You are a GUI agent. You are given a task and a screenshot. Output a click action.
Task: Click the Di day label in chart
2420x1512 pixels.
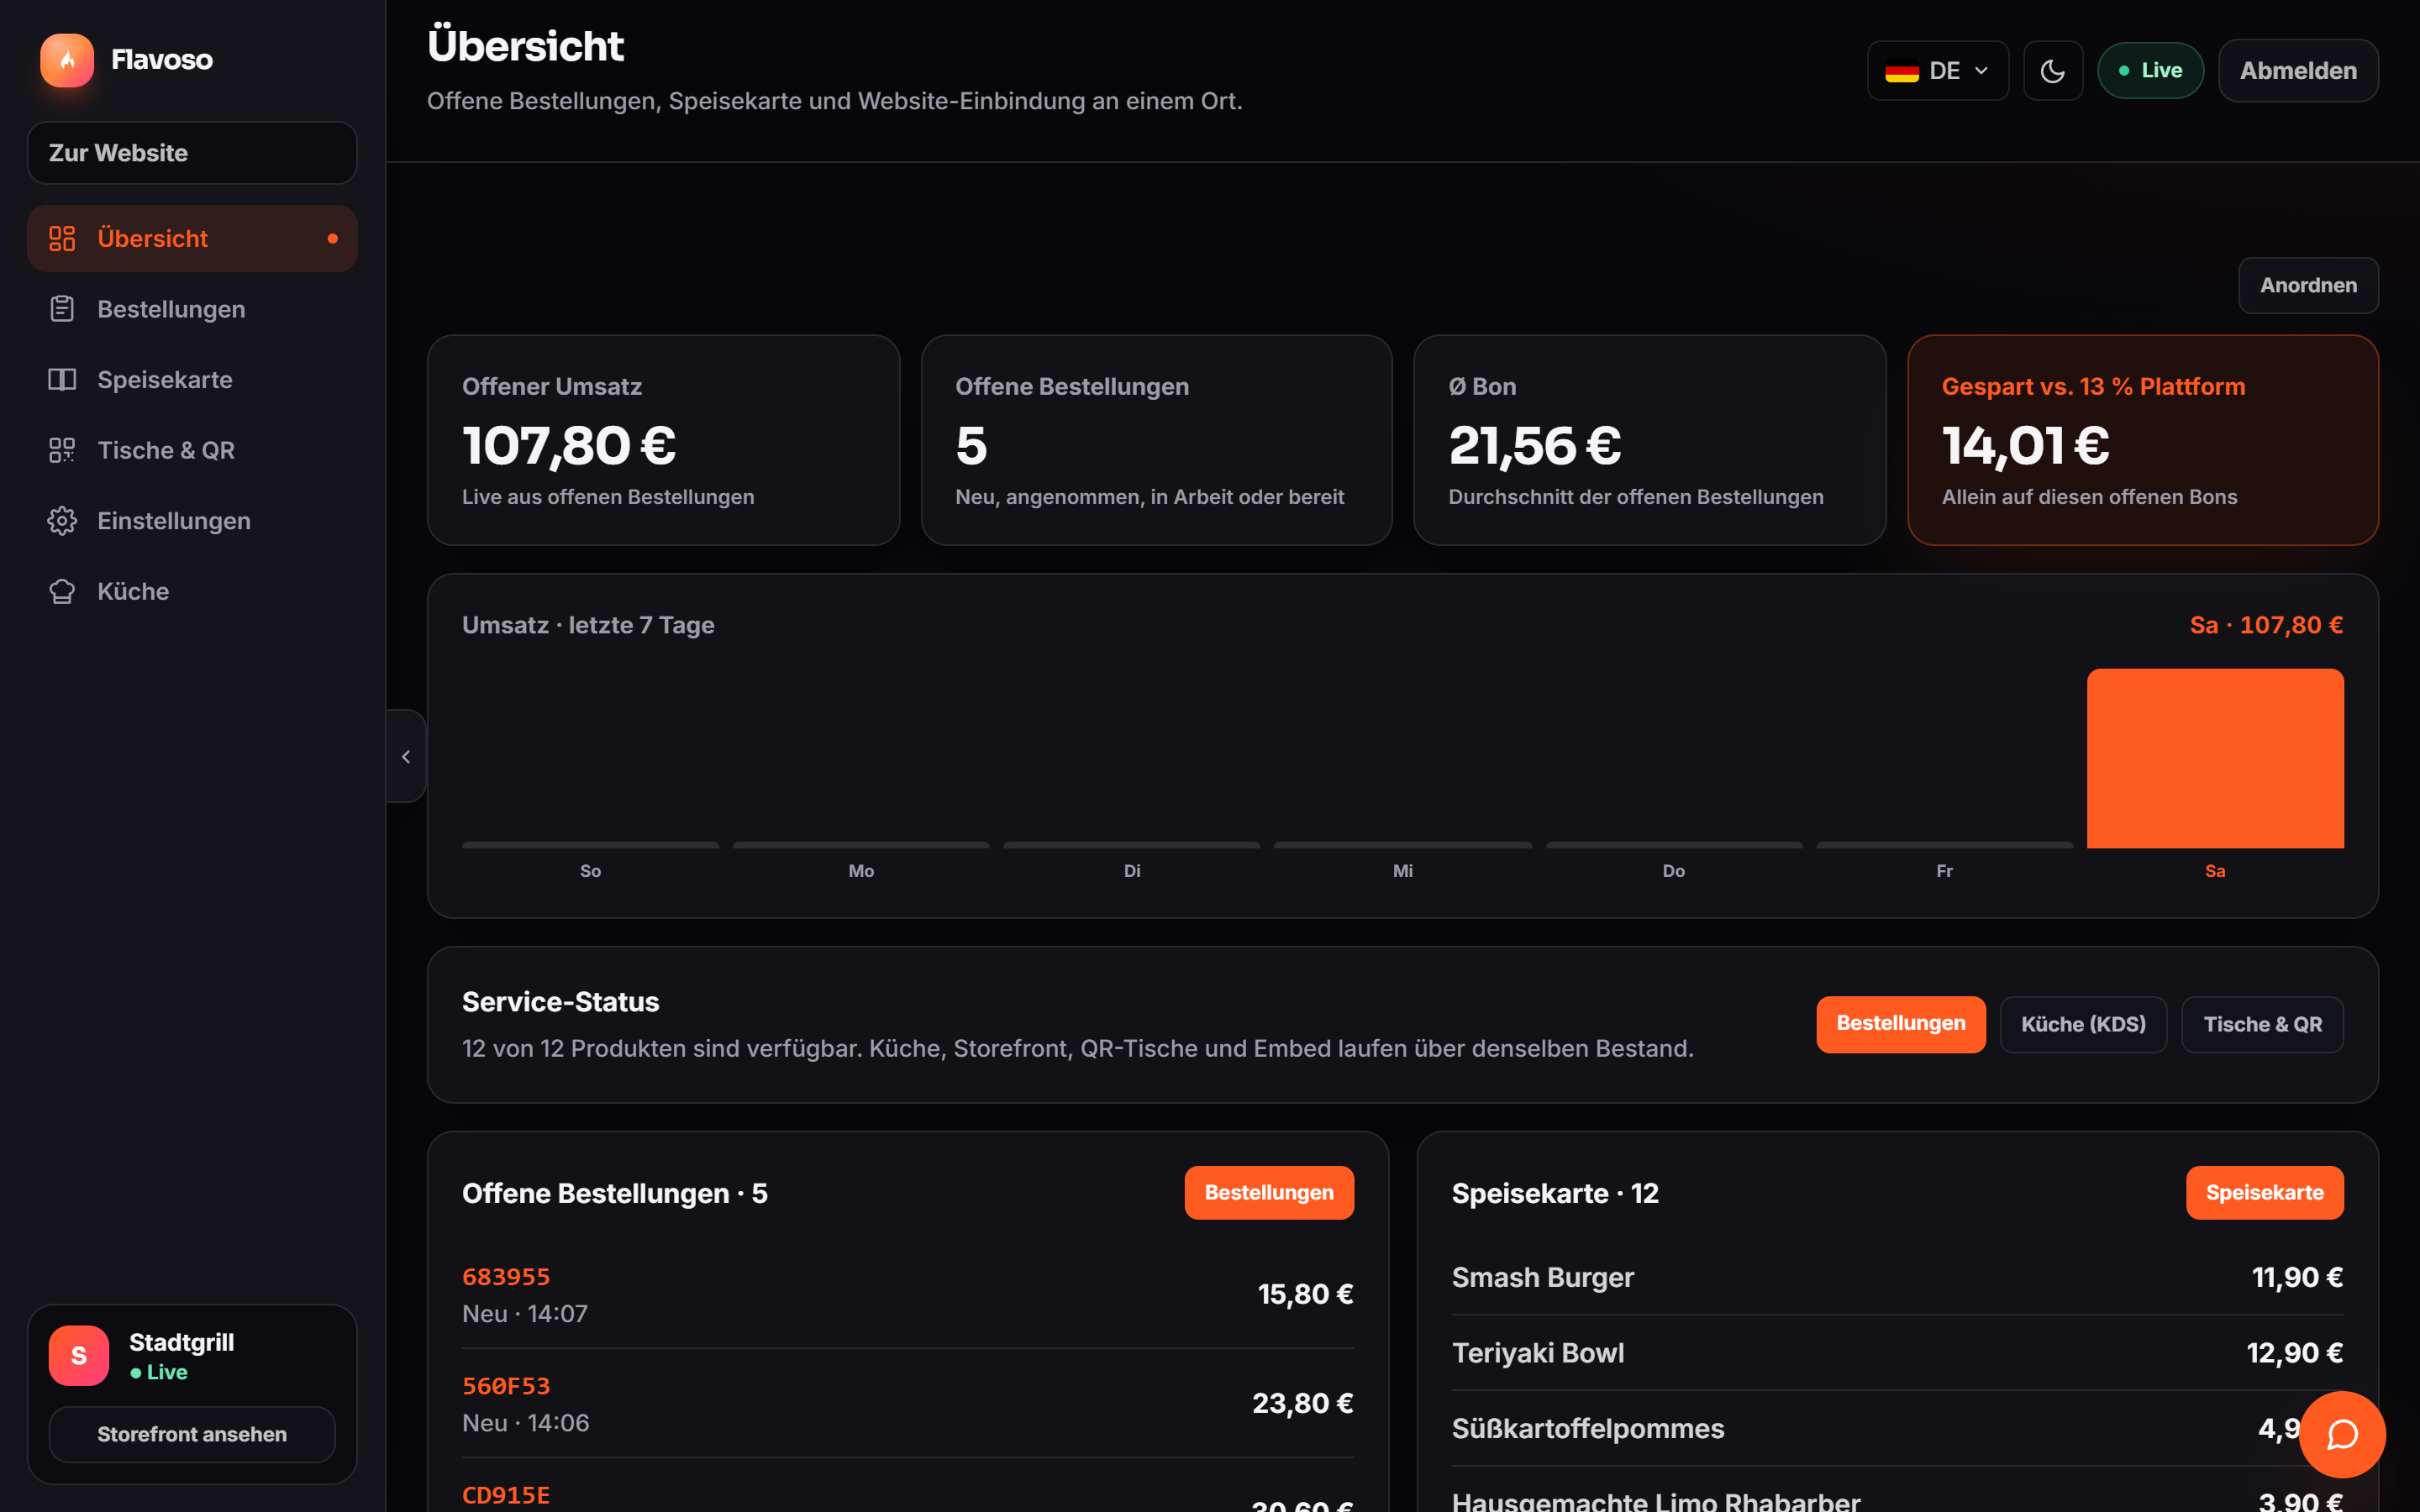click(1132, 871)
